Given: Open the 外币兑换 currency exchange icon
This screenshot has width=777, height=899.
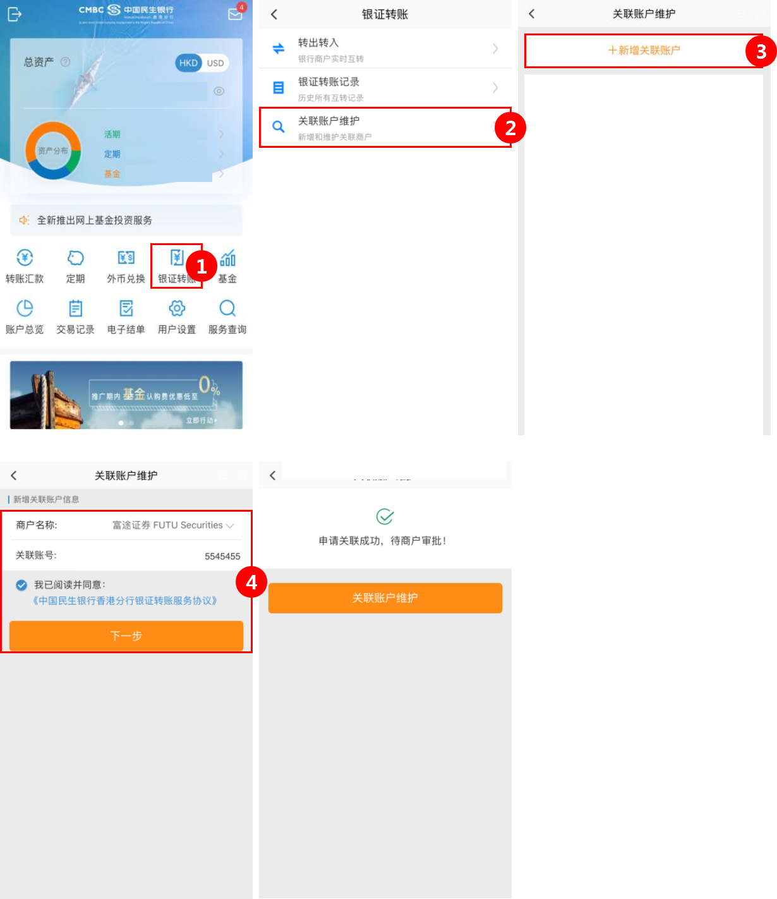Looking at the screenshot, I should click(x=126, y=258).
